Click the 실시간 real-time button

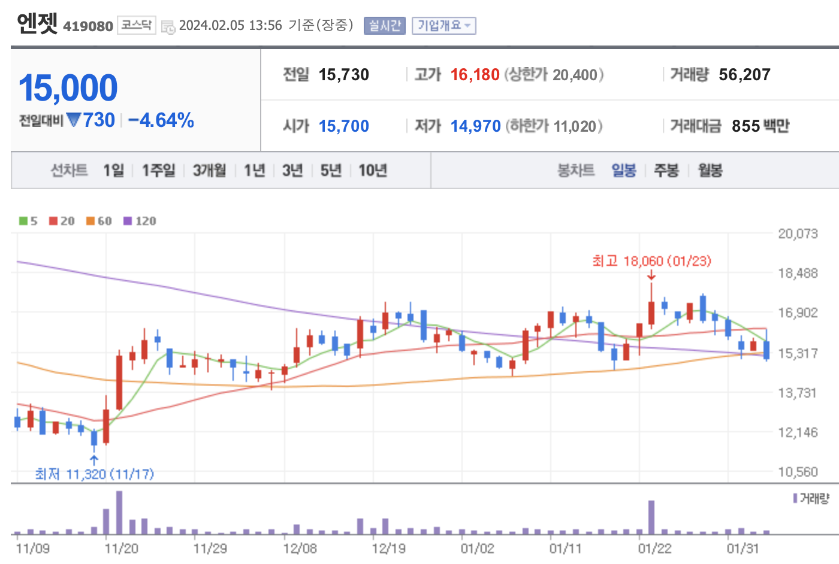385,26
